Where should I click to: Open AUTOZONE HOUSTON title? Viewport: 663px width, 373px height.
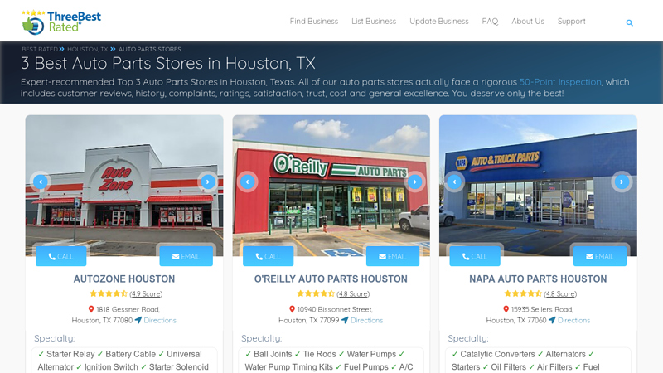pos(124,279)
